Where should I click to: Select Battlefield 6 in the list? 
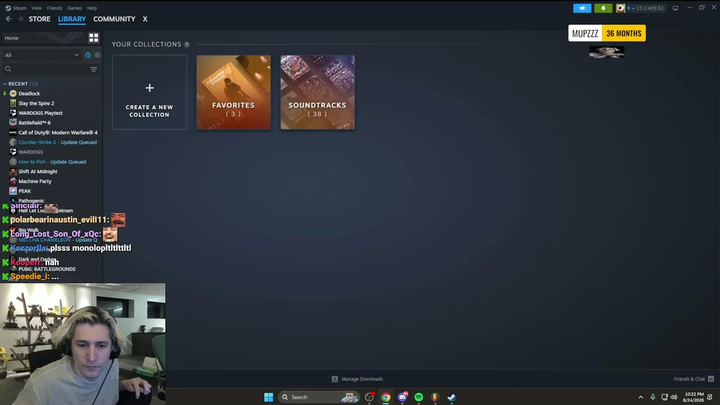[x=34, y=123]
